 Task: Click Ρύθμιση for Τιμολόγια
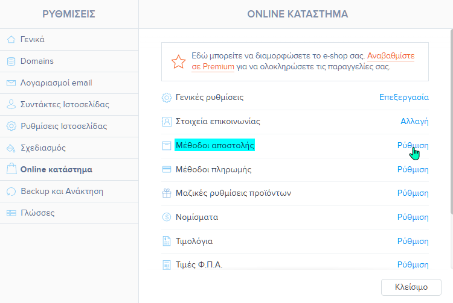coord(413,241)
